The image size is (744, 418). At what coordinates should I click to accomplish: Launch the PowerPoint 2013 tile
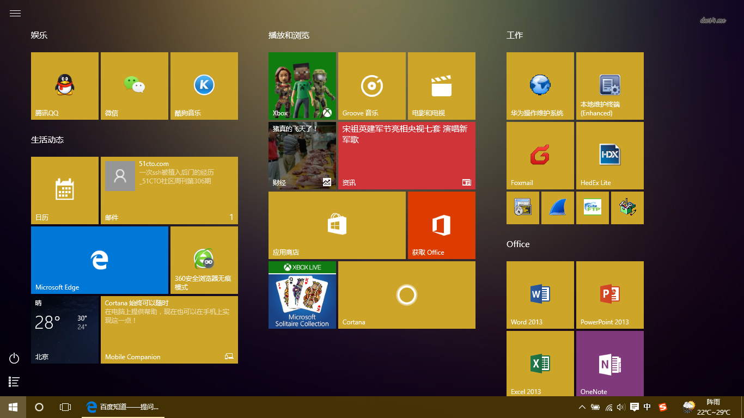[610, 295]
